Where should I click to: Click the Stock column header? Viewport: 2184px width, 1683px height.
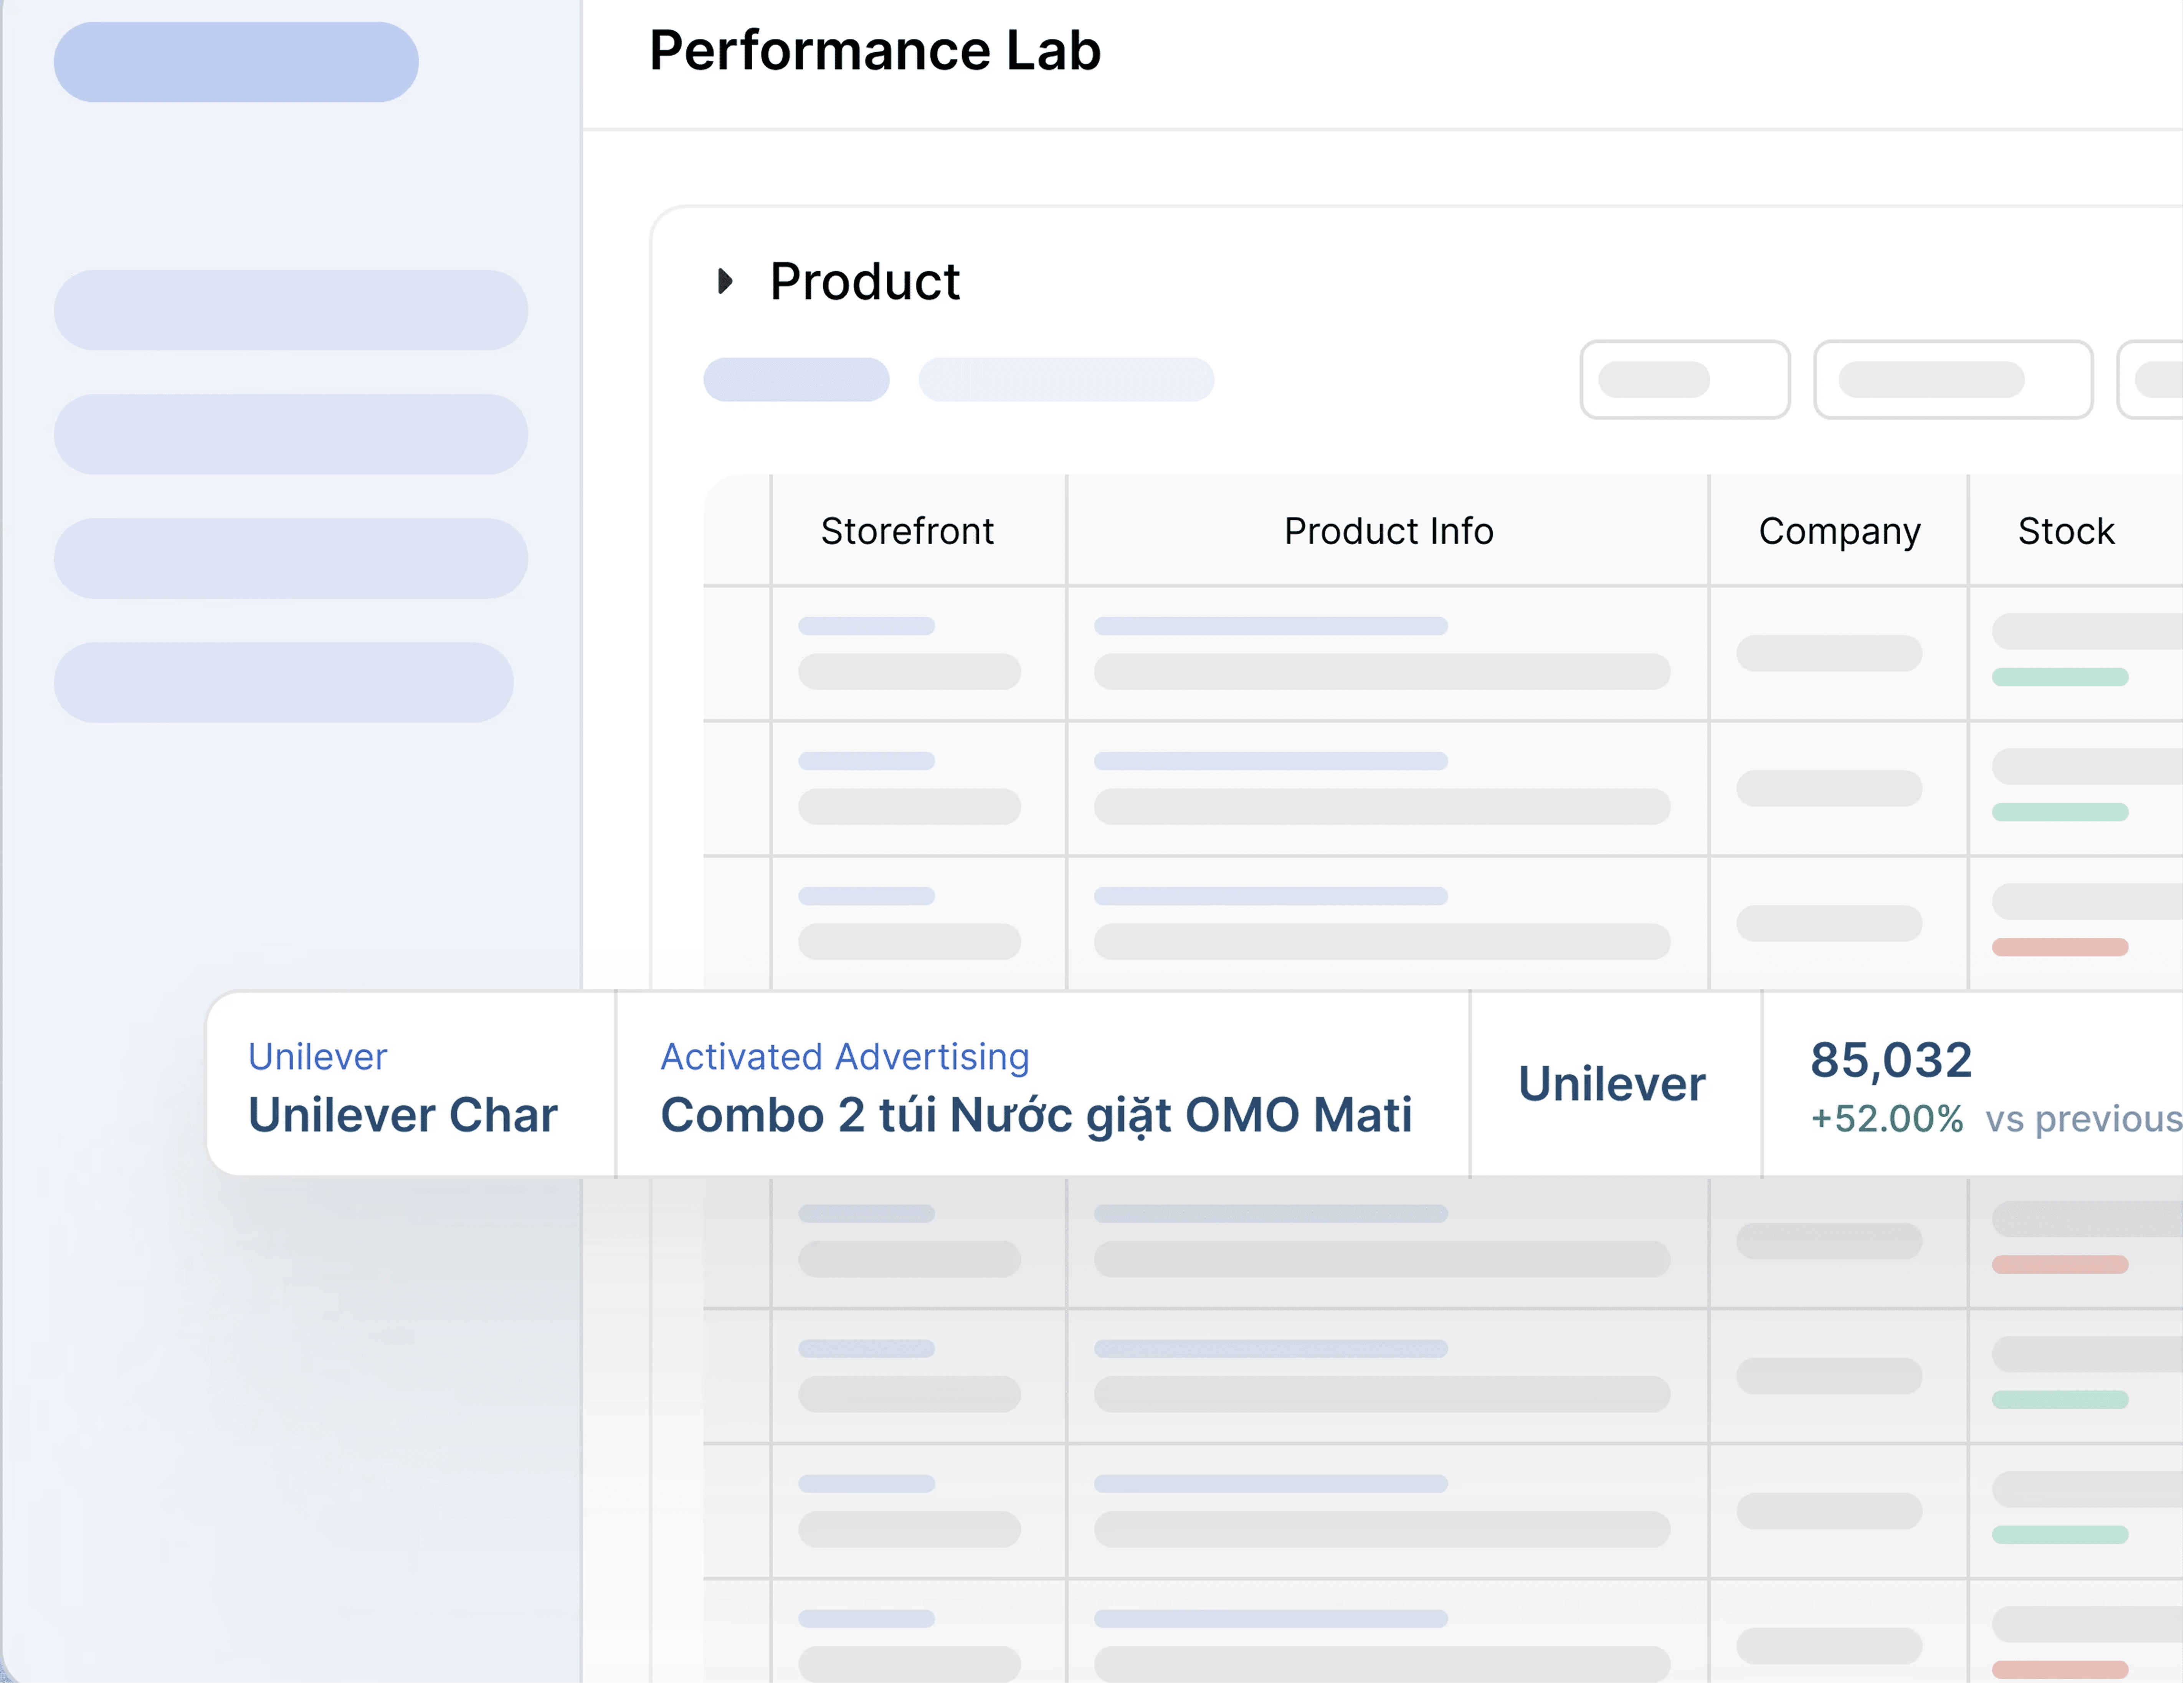[2066, 531]
